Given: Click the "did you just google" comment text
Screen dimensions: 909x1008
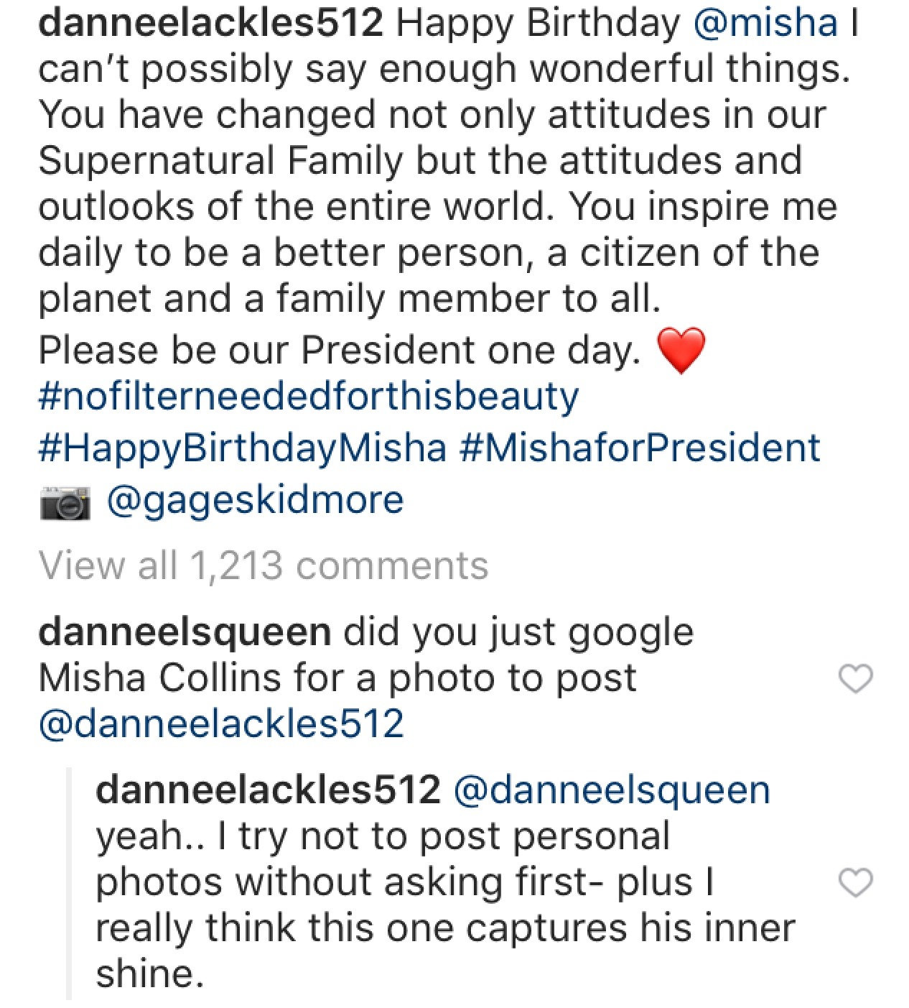Looking at the screenshot, I should (518, 632).
